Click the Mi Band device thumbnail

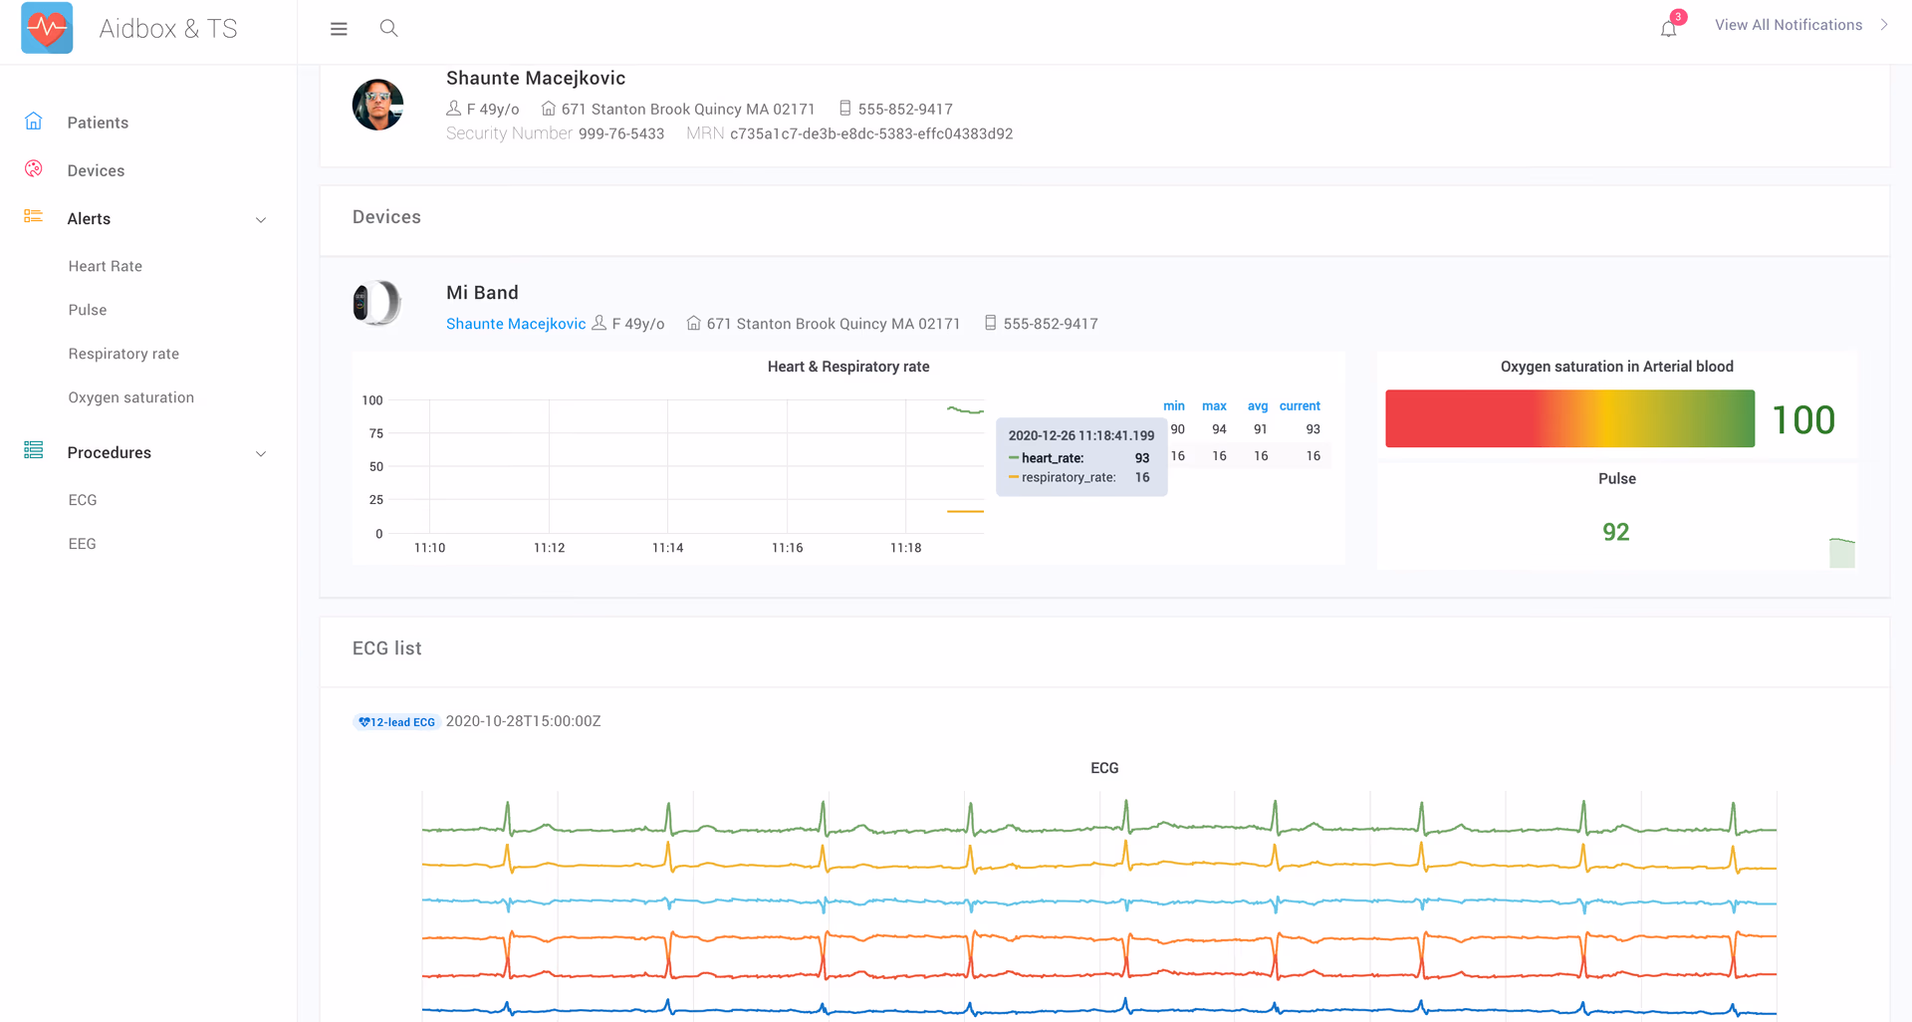click(377, 303)
